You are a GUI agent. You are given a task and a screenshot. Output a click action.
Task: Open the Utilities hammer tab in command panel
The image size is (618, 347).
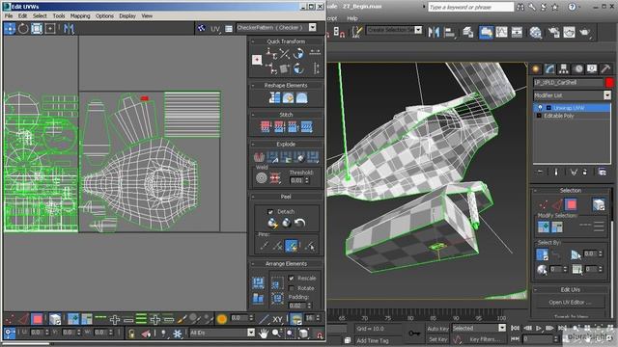pyautogui.click(x=605, y=68)
